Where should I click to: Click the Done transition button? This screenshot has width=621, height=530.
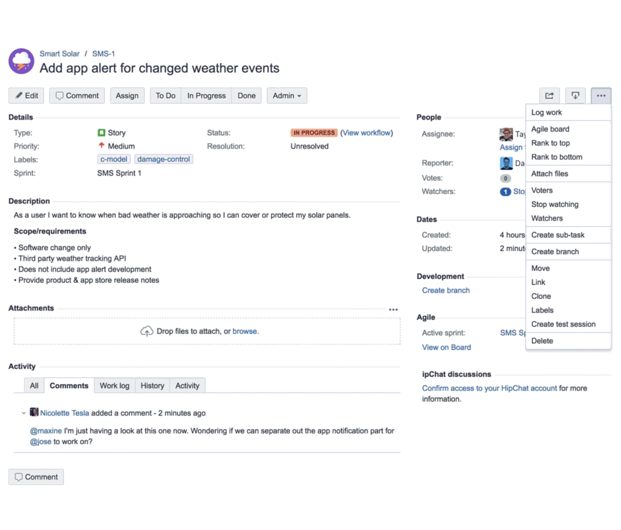pos(246,95)
